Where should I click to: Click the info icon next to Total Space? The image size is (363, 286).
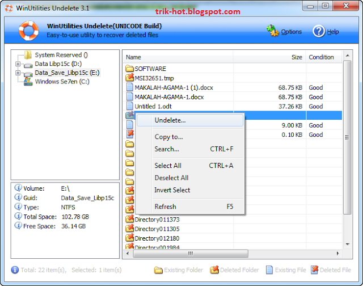18,216
